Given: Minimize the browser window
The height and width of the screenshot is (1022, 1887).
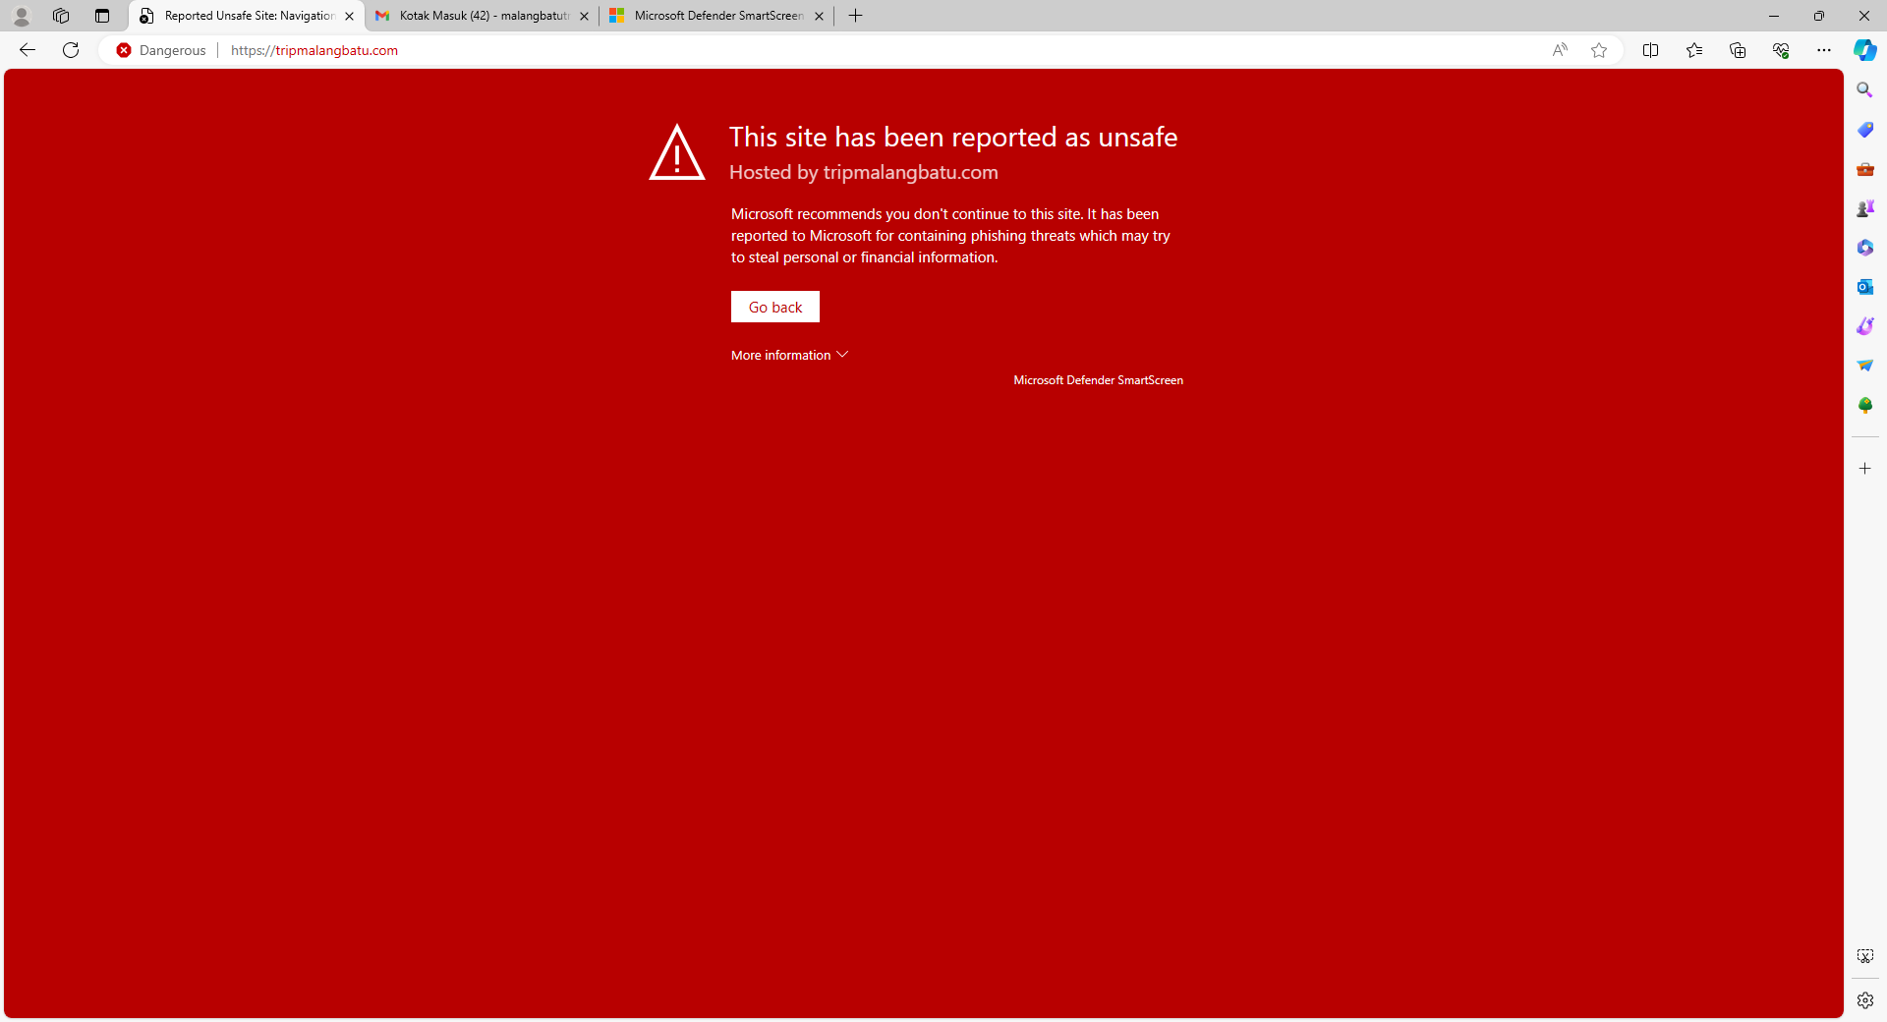Looking at the screenshot, I should pos(1774,16).
